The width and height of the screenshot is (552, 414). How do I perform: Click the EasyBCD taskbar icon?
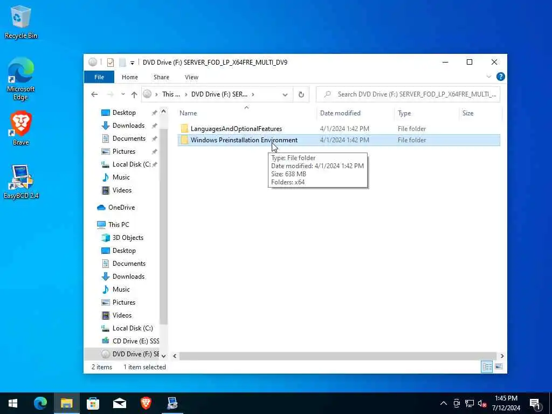point(172,403)
